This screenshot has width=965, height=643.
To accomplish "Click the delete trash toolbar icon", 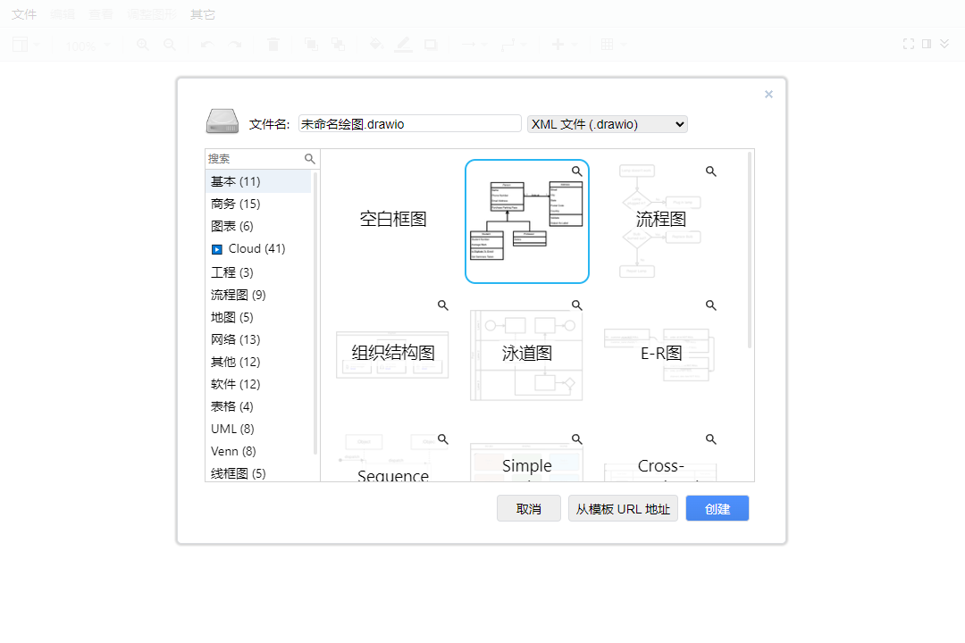I will (273, 45).
